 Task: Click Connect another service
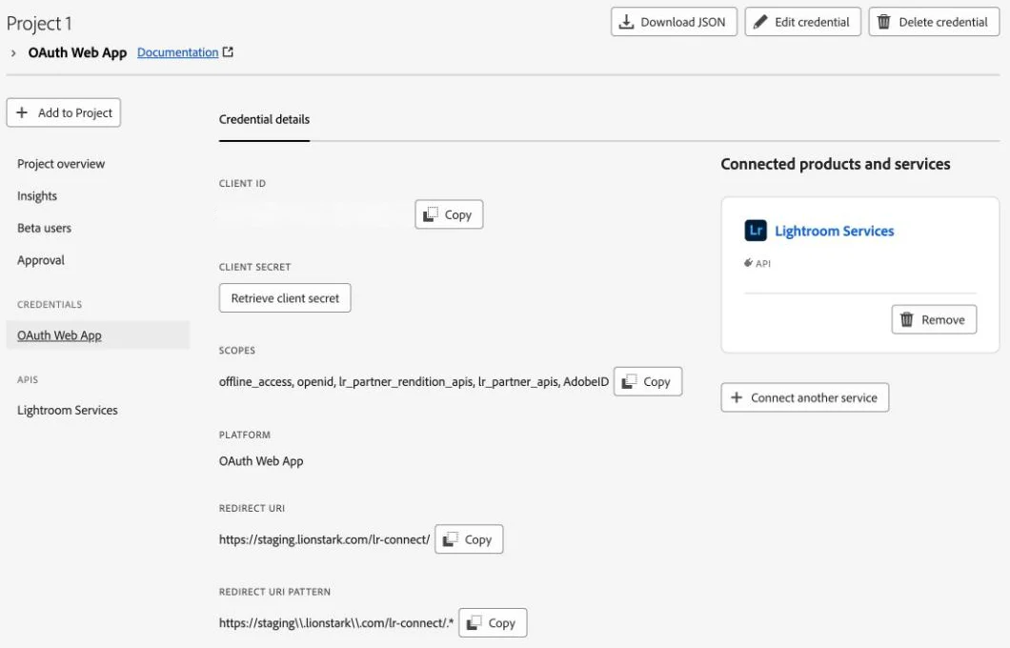(x=804, y=397)
